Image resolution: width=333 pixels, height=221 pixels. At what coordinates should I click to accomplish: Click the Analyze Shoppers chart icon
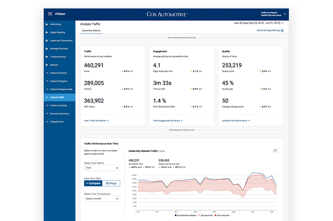click(47, 81)
